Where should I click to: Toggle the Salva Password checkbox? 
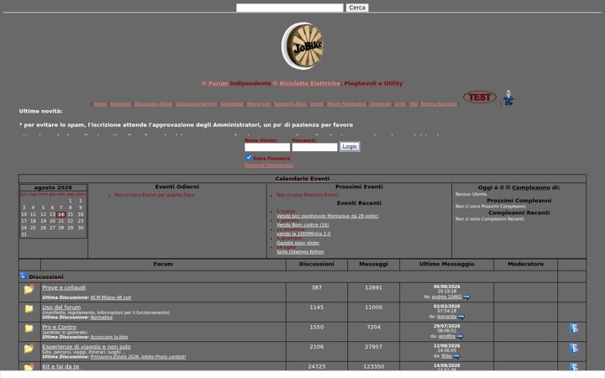coord(249,157)
